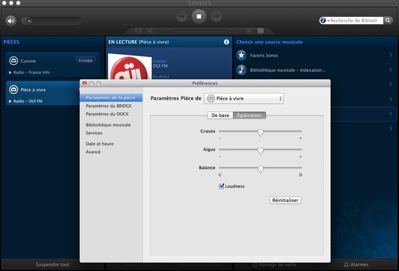Switch to the De base tab
The width and height of the screenshot is (399, 271).
(220, 116)
